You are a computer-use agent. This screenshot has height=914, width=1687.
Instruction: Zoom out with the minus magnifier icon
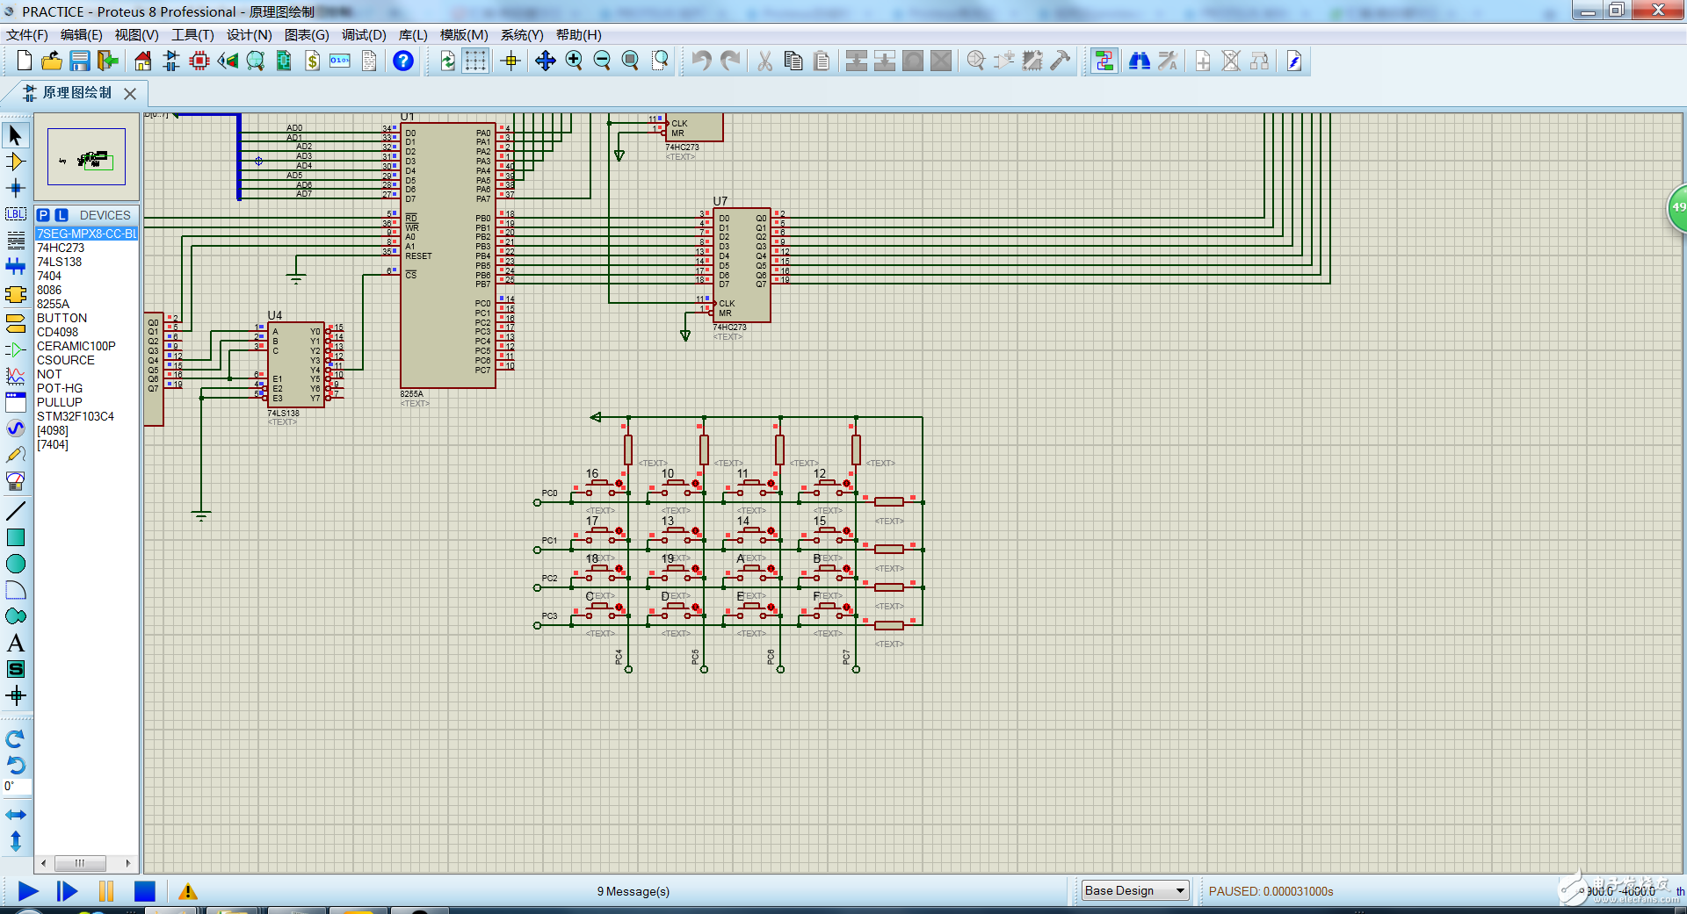pyautogui.click(x=602, y=61)
